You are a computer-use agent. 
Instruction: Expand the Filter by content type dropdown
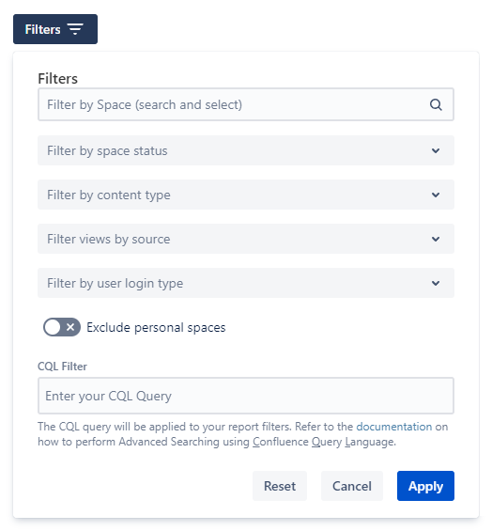246,195
